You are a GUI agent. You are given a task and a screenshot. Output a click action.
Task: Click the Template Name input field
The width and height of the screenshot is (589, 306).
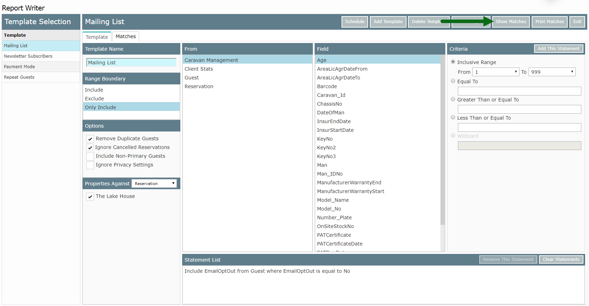click(x=131, y=63)
